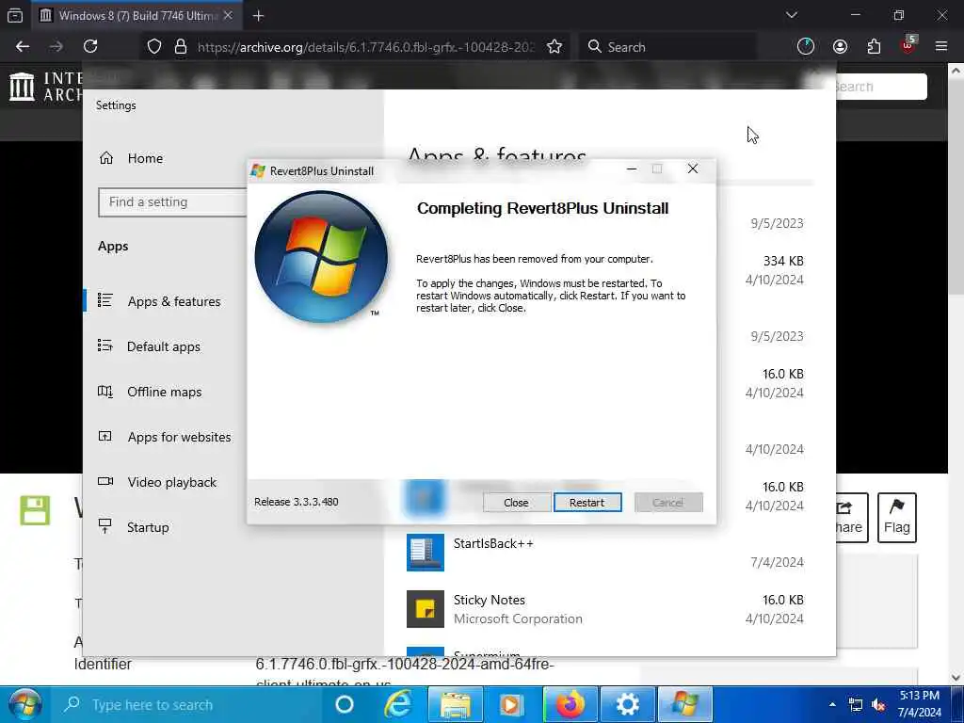Screen dimensions: 964x723
Task: Click the Firefox toolbar Search field
Action: click(x=668, y=47)
